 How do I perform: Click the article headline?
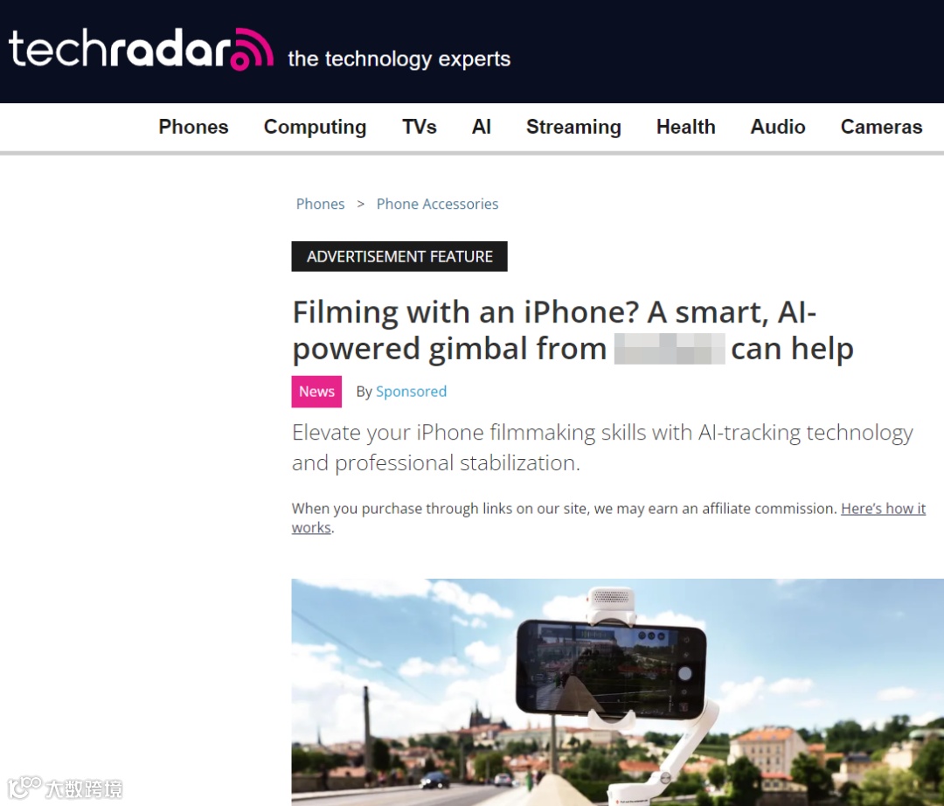tap(573, 330)
